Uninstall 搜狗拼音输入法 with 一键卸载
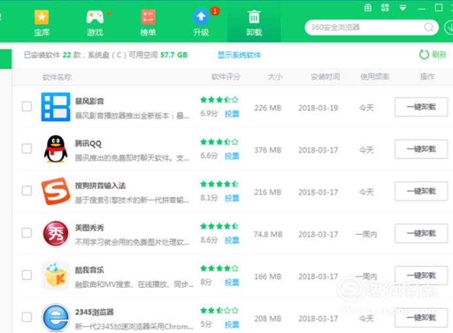The width and height of the screenshot is (453, 333). coord(421,191)
